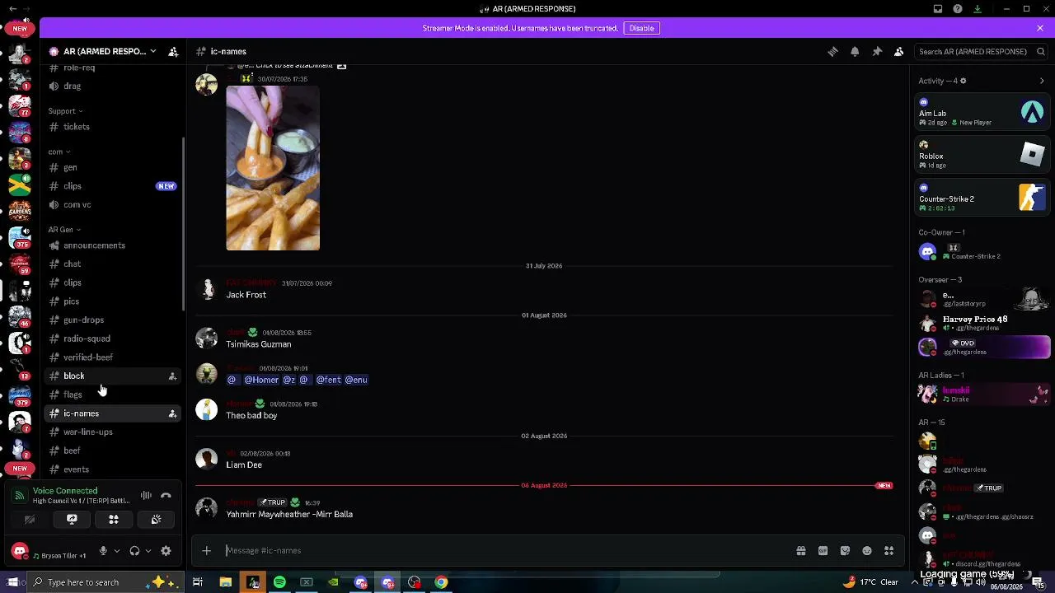Image resolution: width=1055 pixels, height=593 pixels.
Task: Select the Roblox activity card
Action: pos(982,154)
